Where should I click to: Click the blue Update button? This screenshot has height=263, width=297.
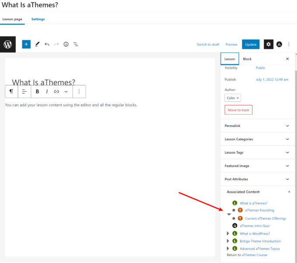click(x=251, y=44)
